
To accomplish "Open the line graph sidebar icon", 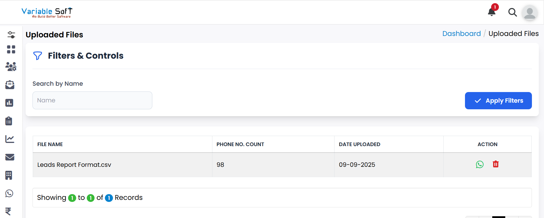I will click(9, 139).
